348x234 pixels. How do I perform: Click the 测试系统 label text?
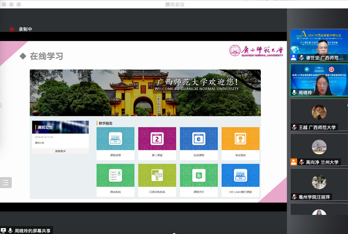click(115, 192)
